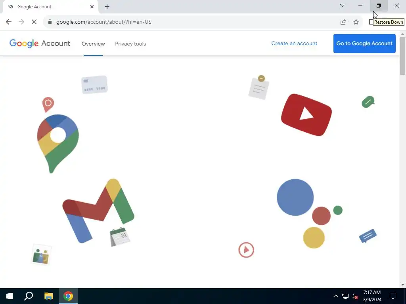Viewport: 406px width, 304px height.
Task: Go back to the previous page
Action: point(9,22)
